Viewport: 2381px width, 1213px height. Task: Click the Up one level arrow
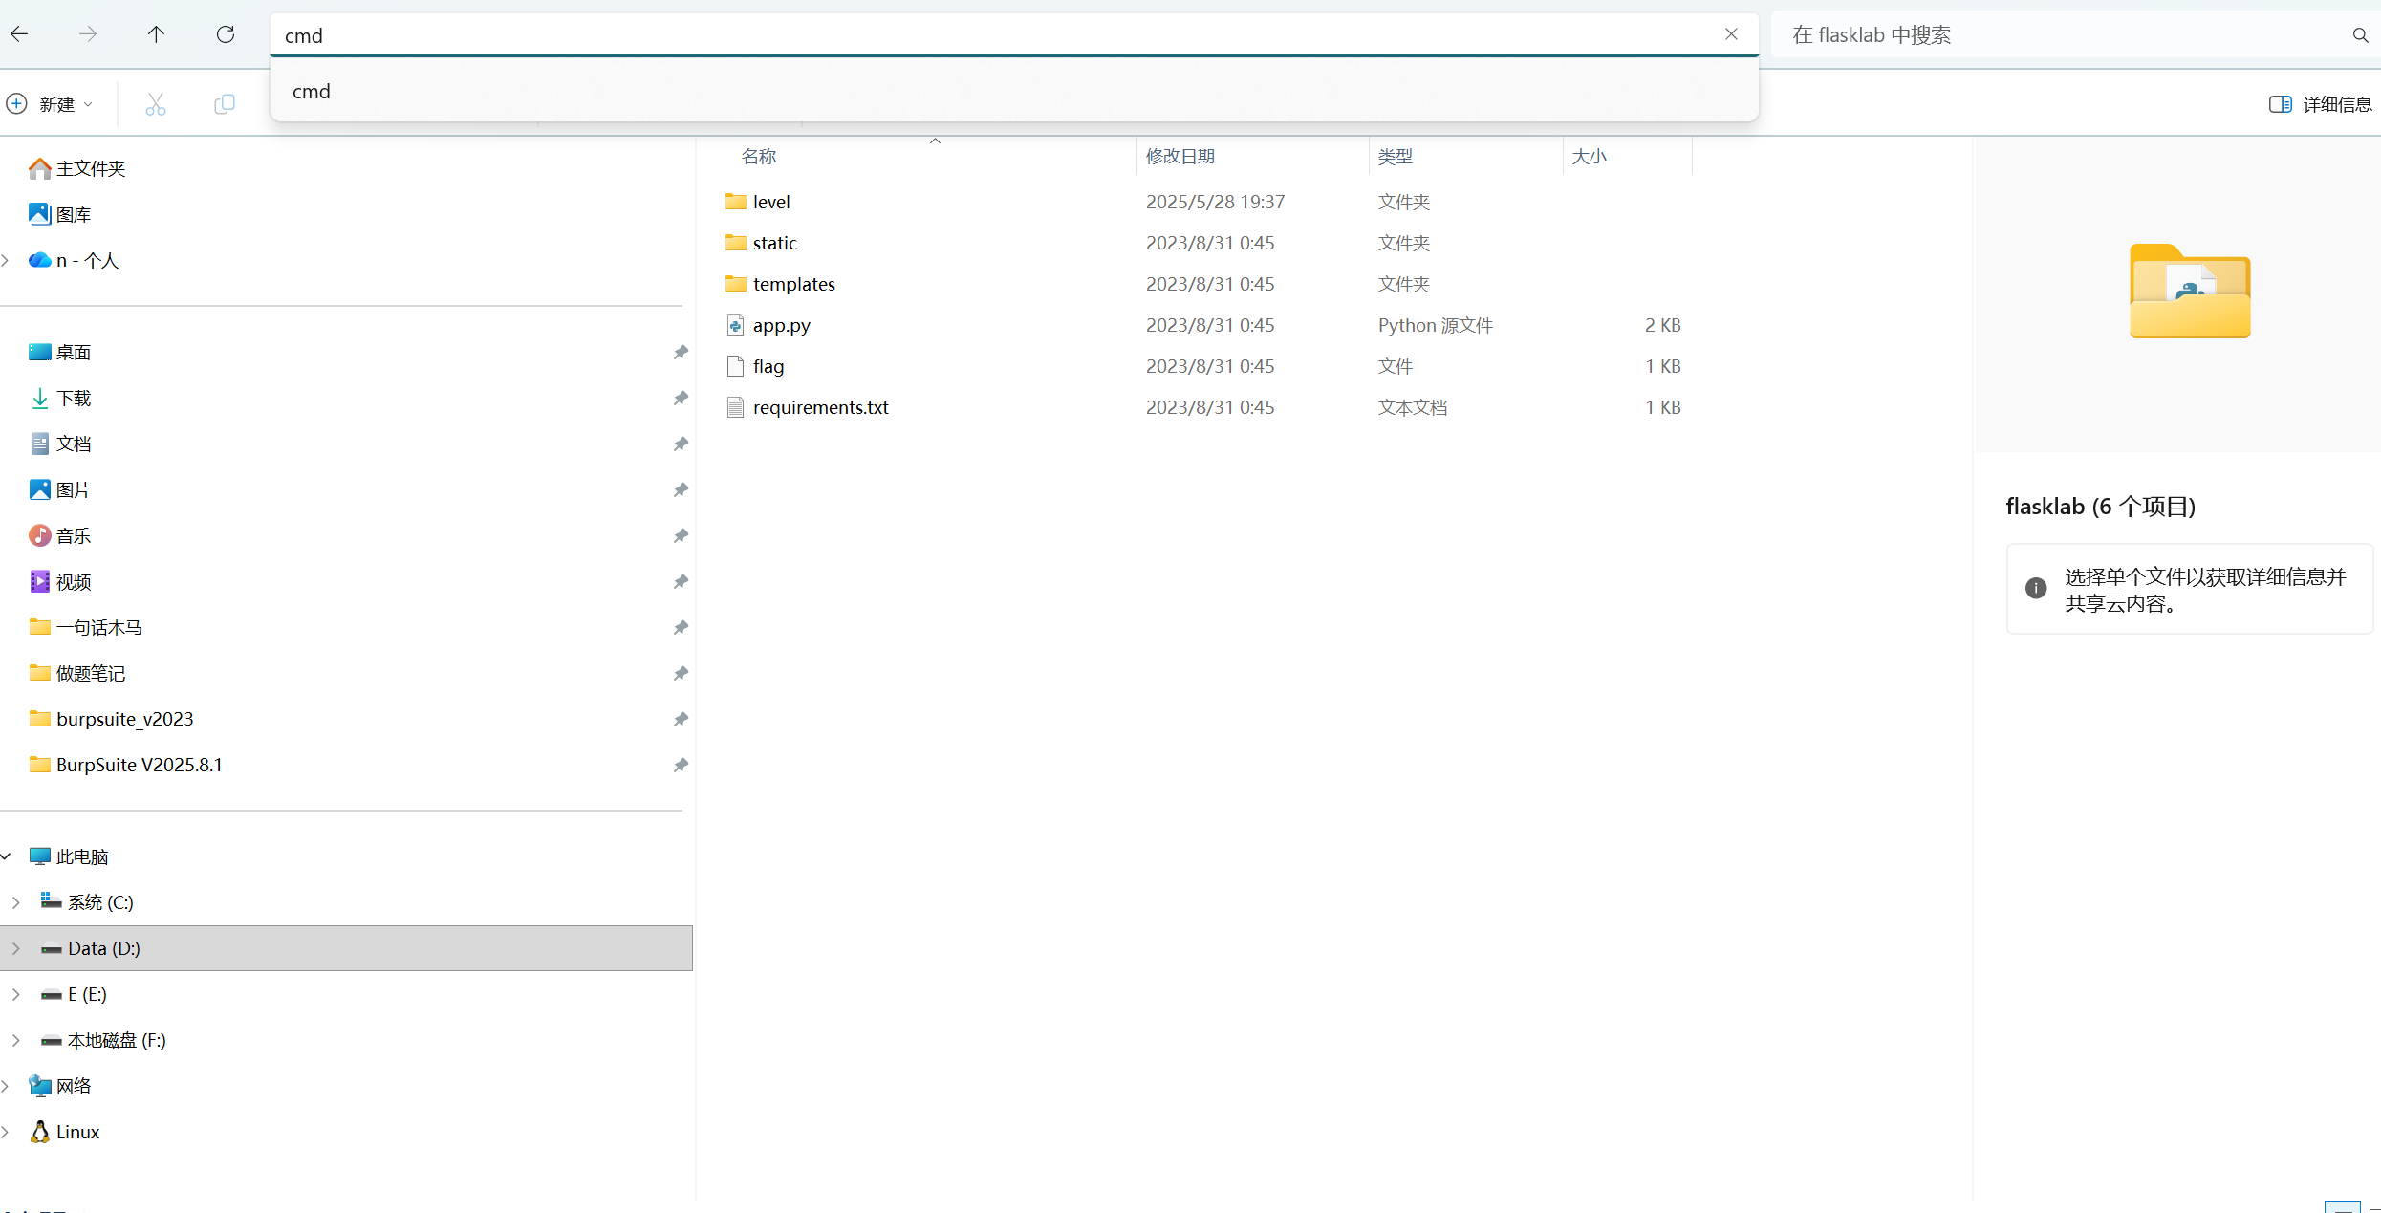[156, 34]
